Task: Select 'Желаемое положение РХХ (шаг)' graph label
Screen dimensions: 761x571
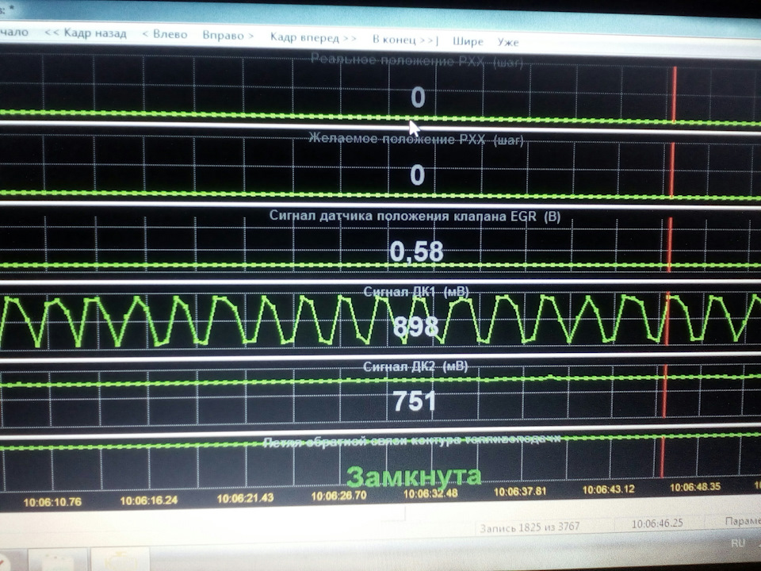Action: click(416, 140)
